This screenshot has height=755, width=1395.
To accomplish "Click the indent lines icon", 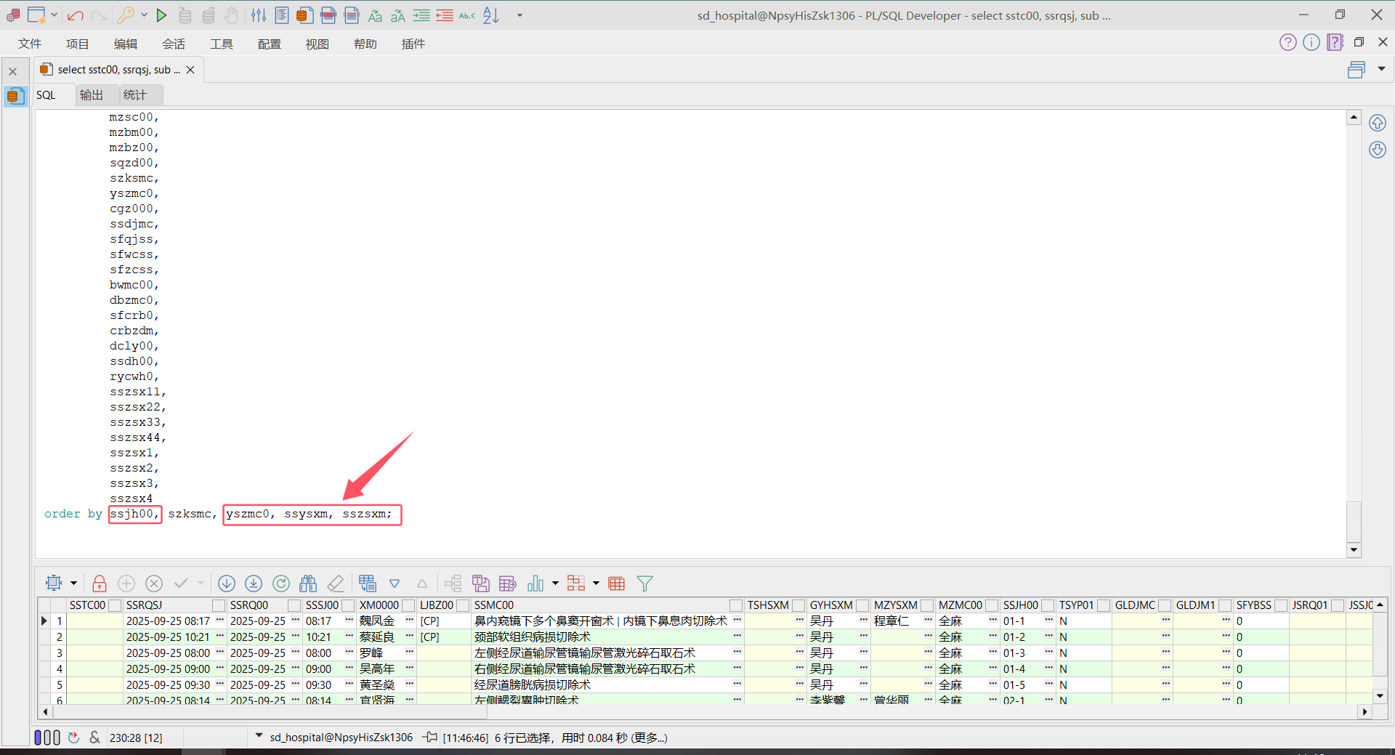I will click(421, 15).
